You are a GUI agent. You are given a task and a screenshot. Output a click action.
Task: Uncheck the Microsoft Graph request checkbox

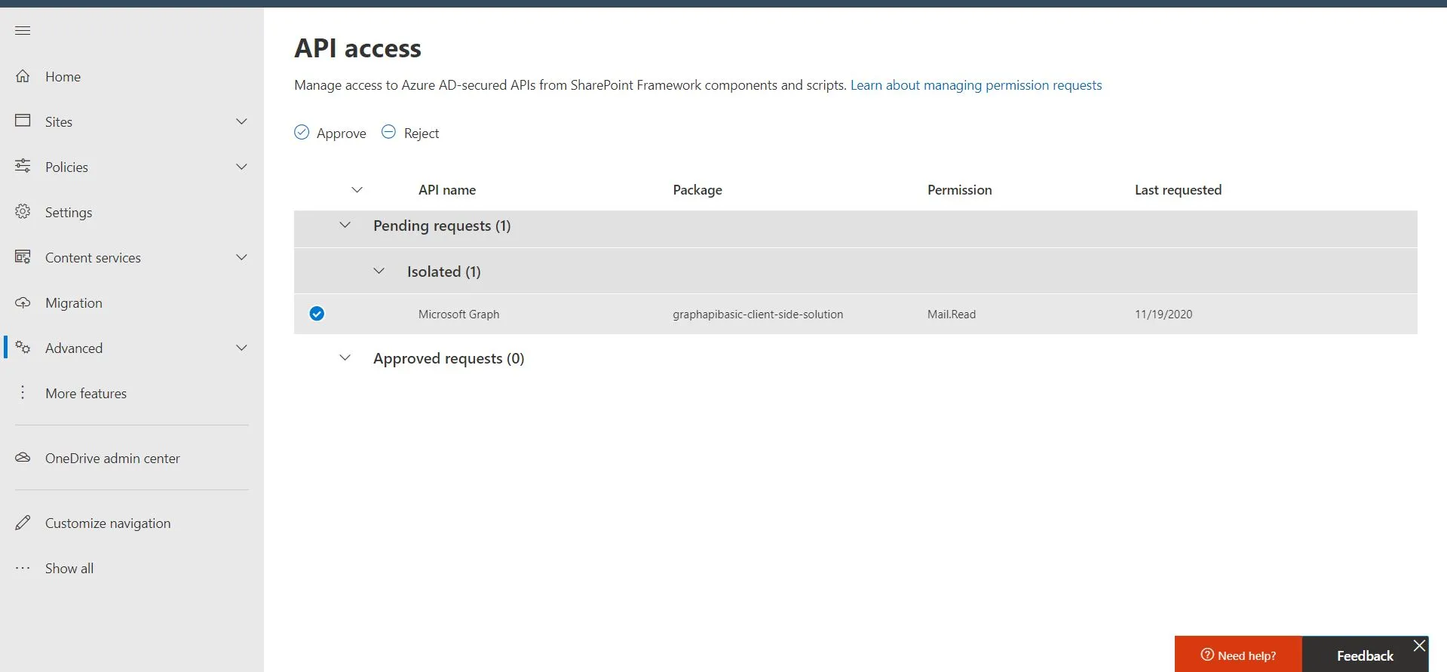pos(317,314)
